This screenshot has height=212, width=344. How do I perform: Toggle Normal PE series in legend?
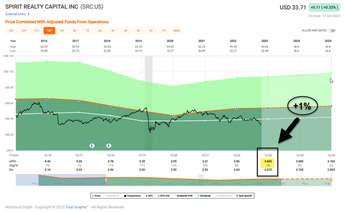(112, 195)
